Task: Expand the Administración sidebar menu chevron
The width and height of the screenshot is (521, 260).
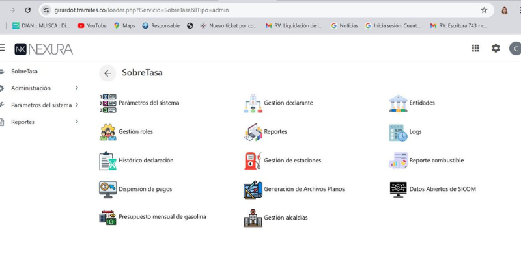Action: [77, 88]
